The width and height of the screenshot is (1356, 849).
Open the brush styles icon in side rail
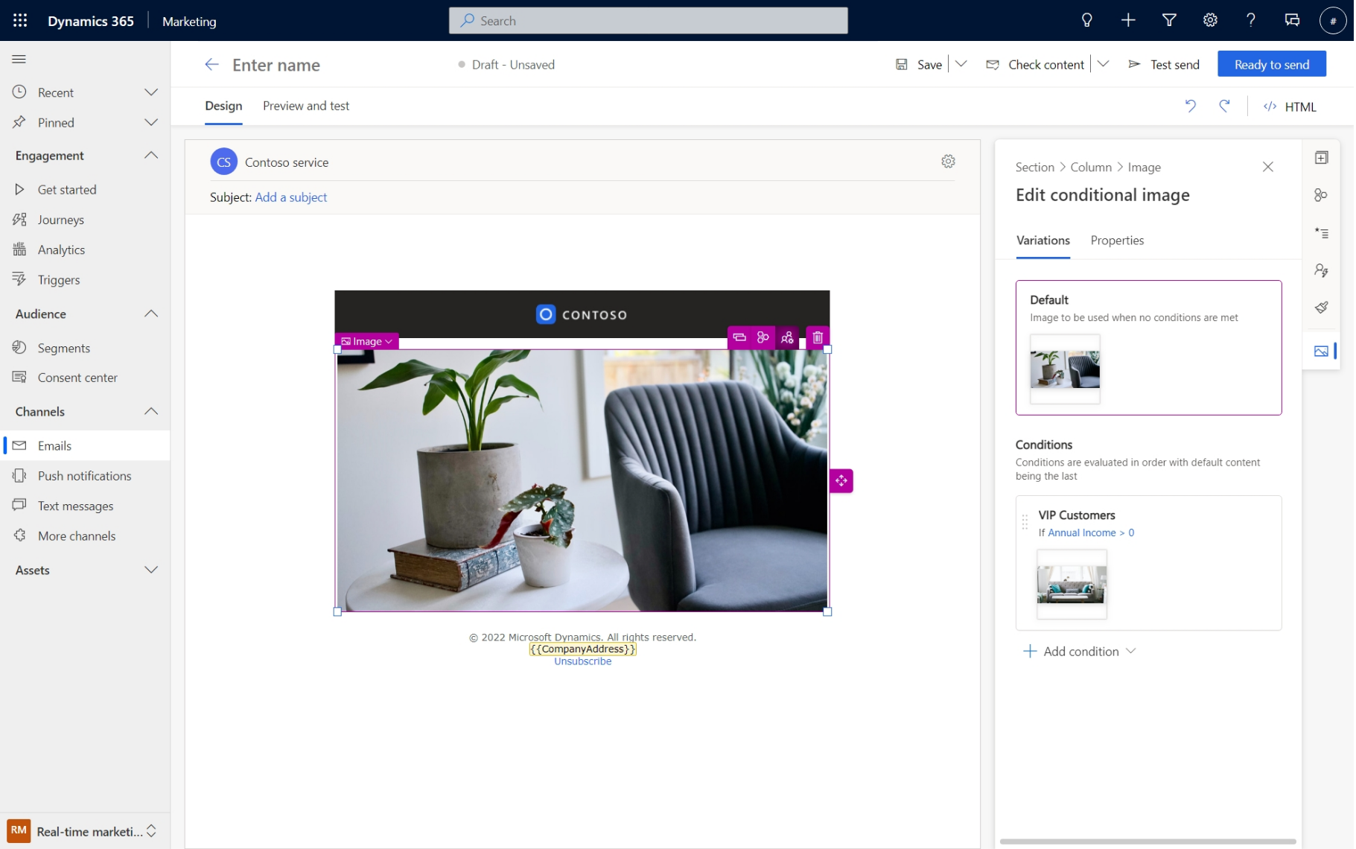pyautogui.click(x=1322, y=307)
